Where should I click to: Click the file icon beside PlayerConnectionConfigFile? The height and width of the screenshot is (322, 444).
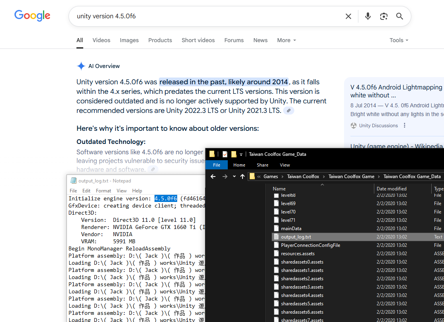point(276,245)
